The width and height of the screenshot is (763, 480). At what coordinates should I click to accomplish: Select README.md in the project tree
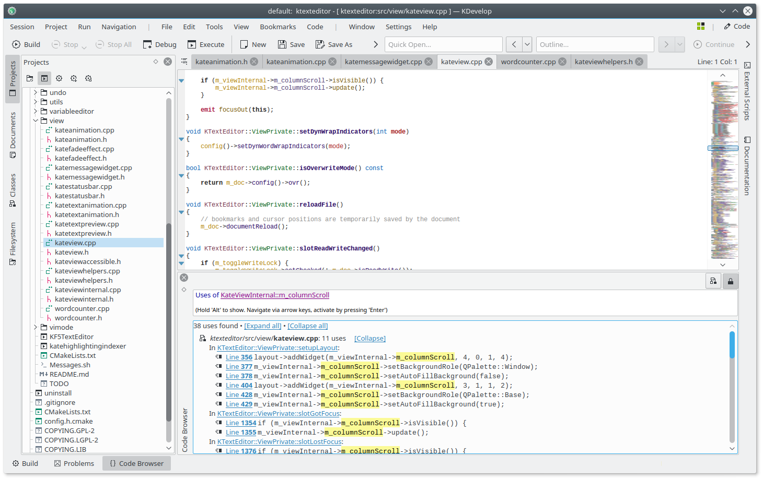69,374
